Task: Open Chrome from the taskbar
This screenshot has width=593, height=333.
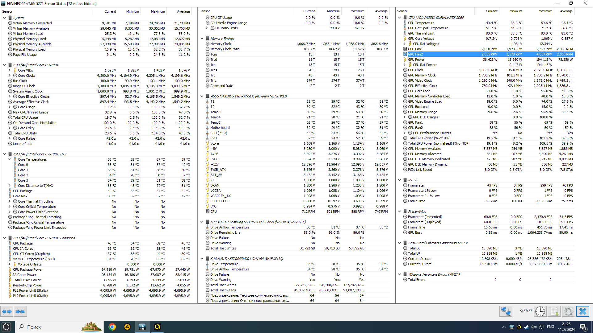Action: (x=112, y=327)
